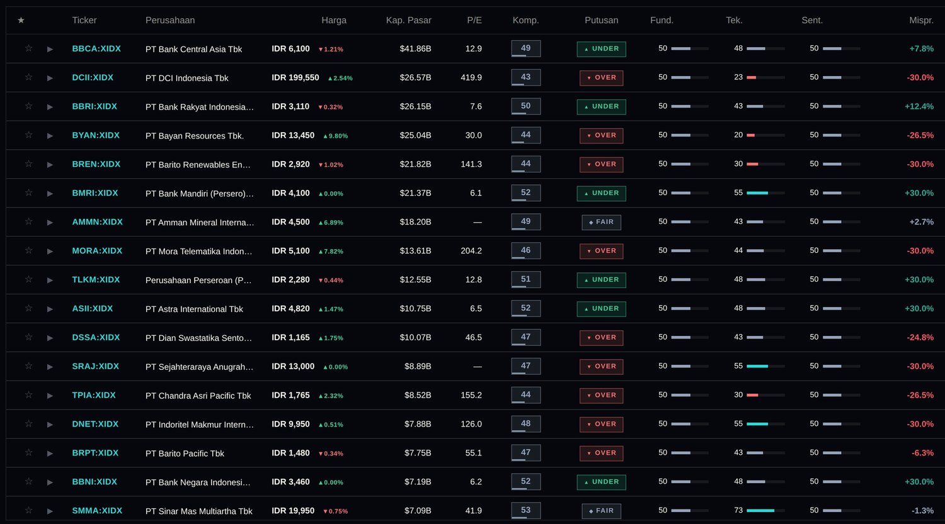Star the BBCA:XIDX row as favorite
The width and height of the screenshot is (945, 524).
[x=28, y=48]
